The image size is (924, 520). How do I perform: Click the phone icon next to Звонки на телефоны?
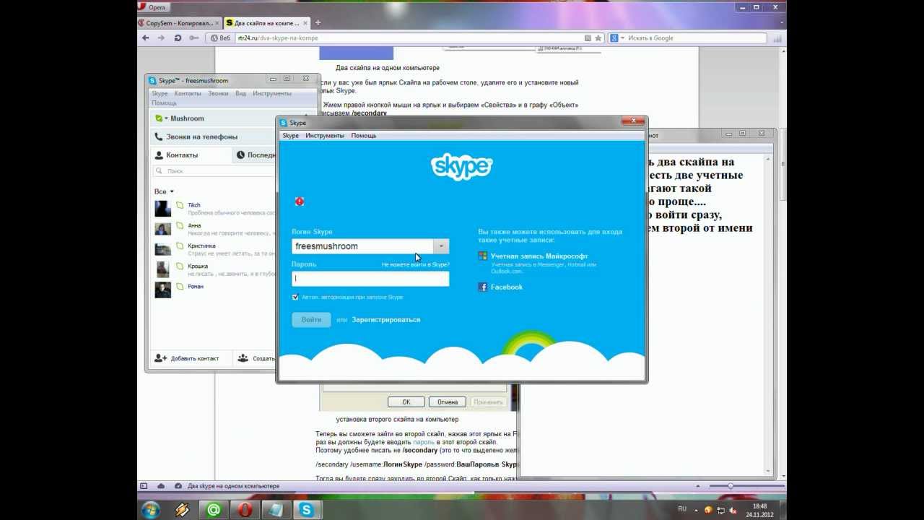tap(158, 136)
